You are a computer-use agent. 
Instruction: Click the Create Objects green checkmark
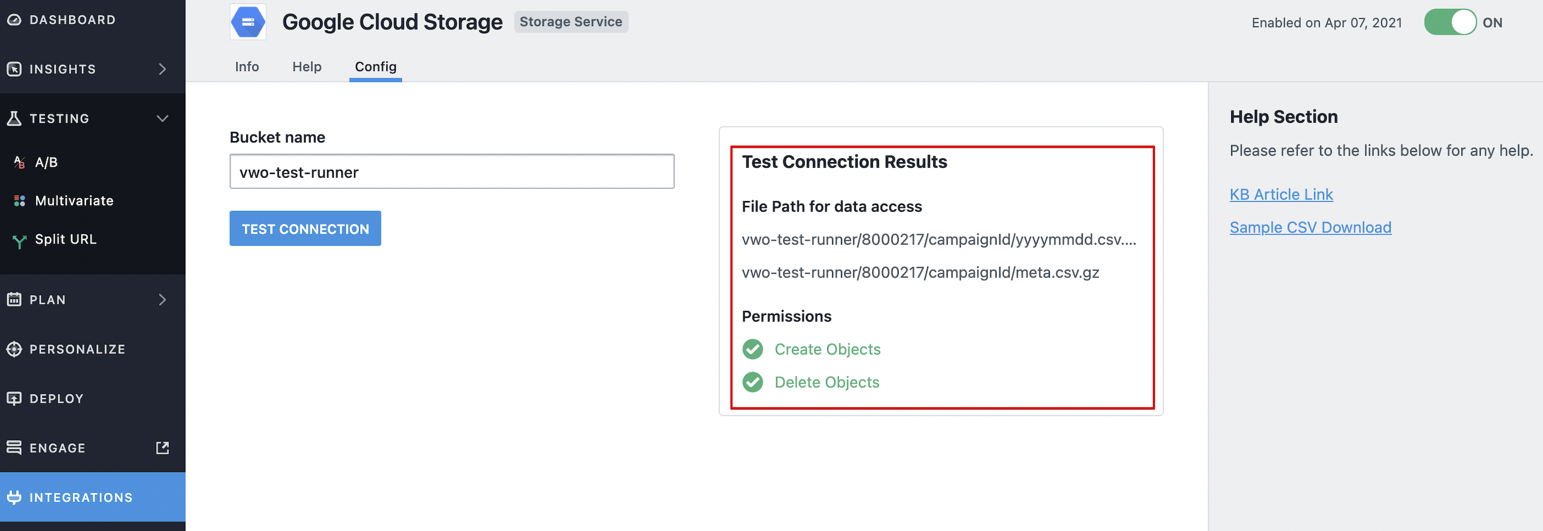tap(753, 349)
